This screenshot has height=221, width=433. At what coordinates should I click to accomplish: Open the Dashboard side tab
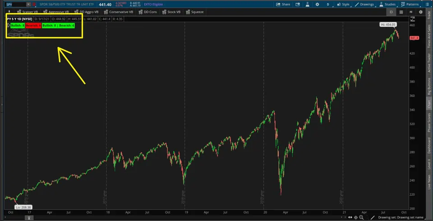(429, 145)
